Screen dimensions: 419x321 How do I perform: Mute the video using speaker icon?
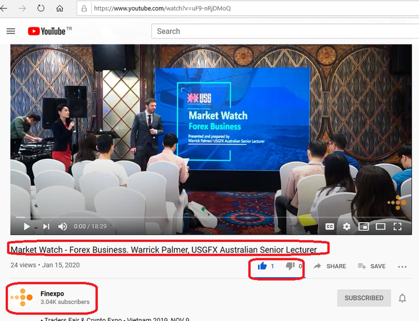tap(63, 227)
